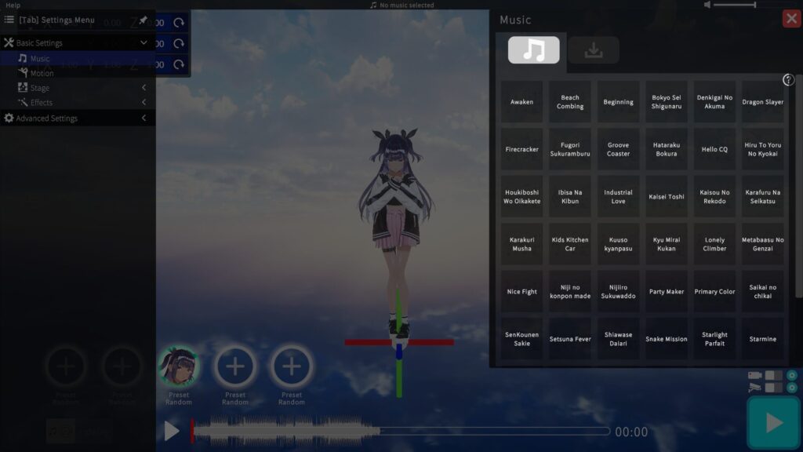The image size is (803, 452).
Task: Click the video camera icon above the play button
Action: click(x=755, y=375)
